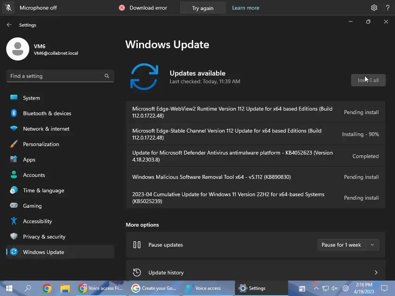This screenshot has height=296, width=395.
Task: Open the VM6 account profile picture
Action: coord(18,49)
